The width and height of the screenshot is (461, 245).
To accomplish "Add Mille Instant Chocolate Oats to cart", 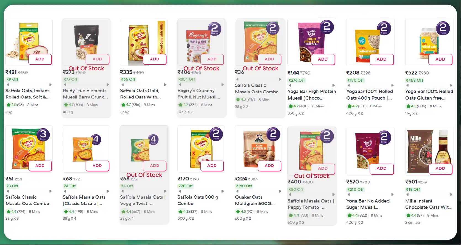I will (440, 169).
